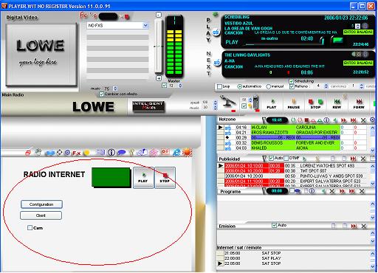Open the Internet Explorer icon in the toolbar
This screenshot has height=273, width=378.
(x=176, y=153)
